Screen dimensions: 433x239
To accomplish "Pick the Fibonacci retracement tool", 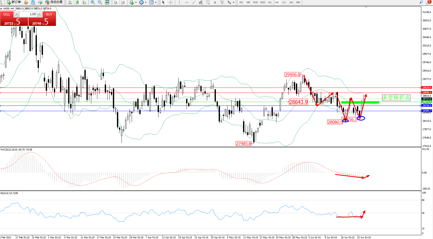I will [x=208, y=2].
